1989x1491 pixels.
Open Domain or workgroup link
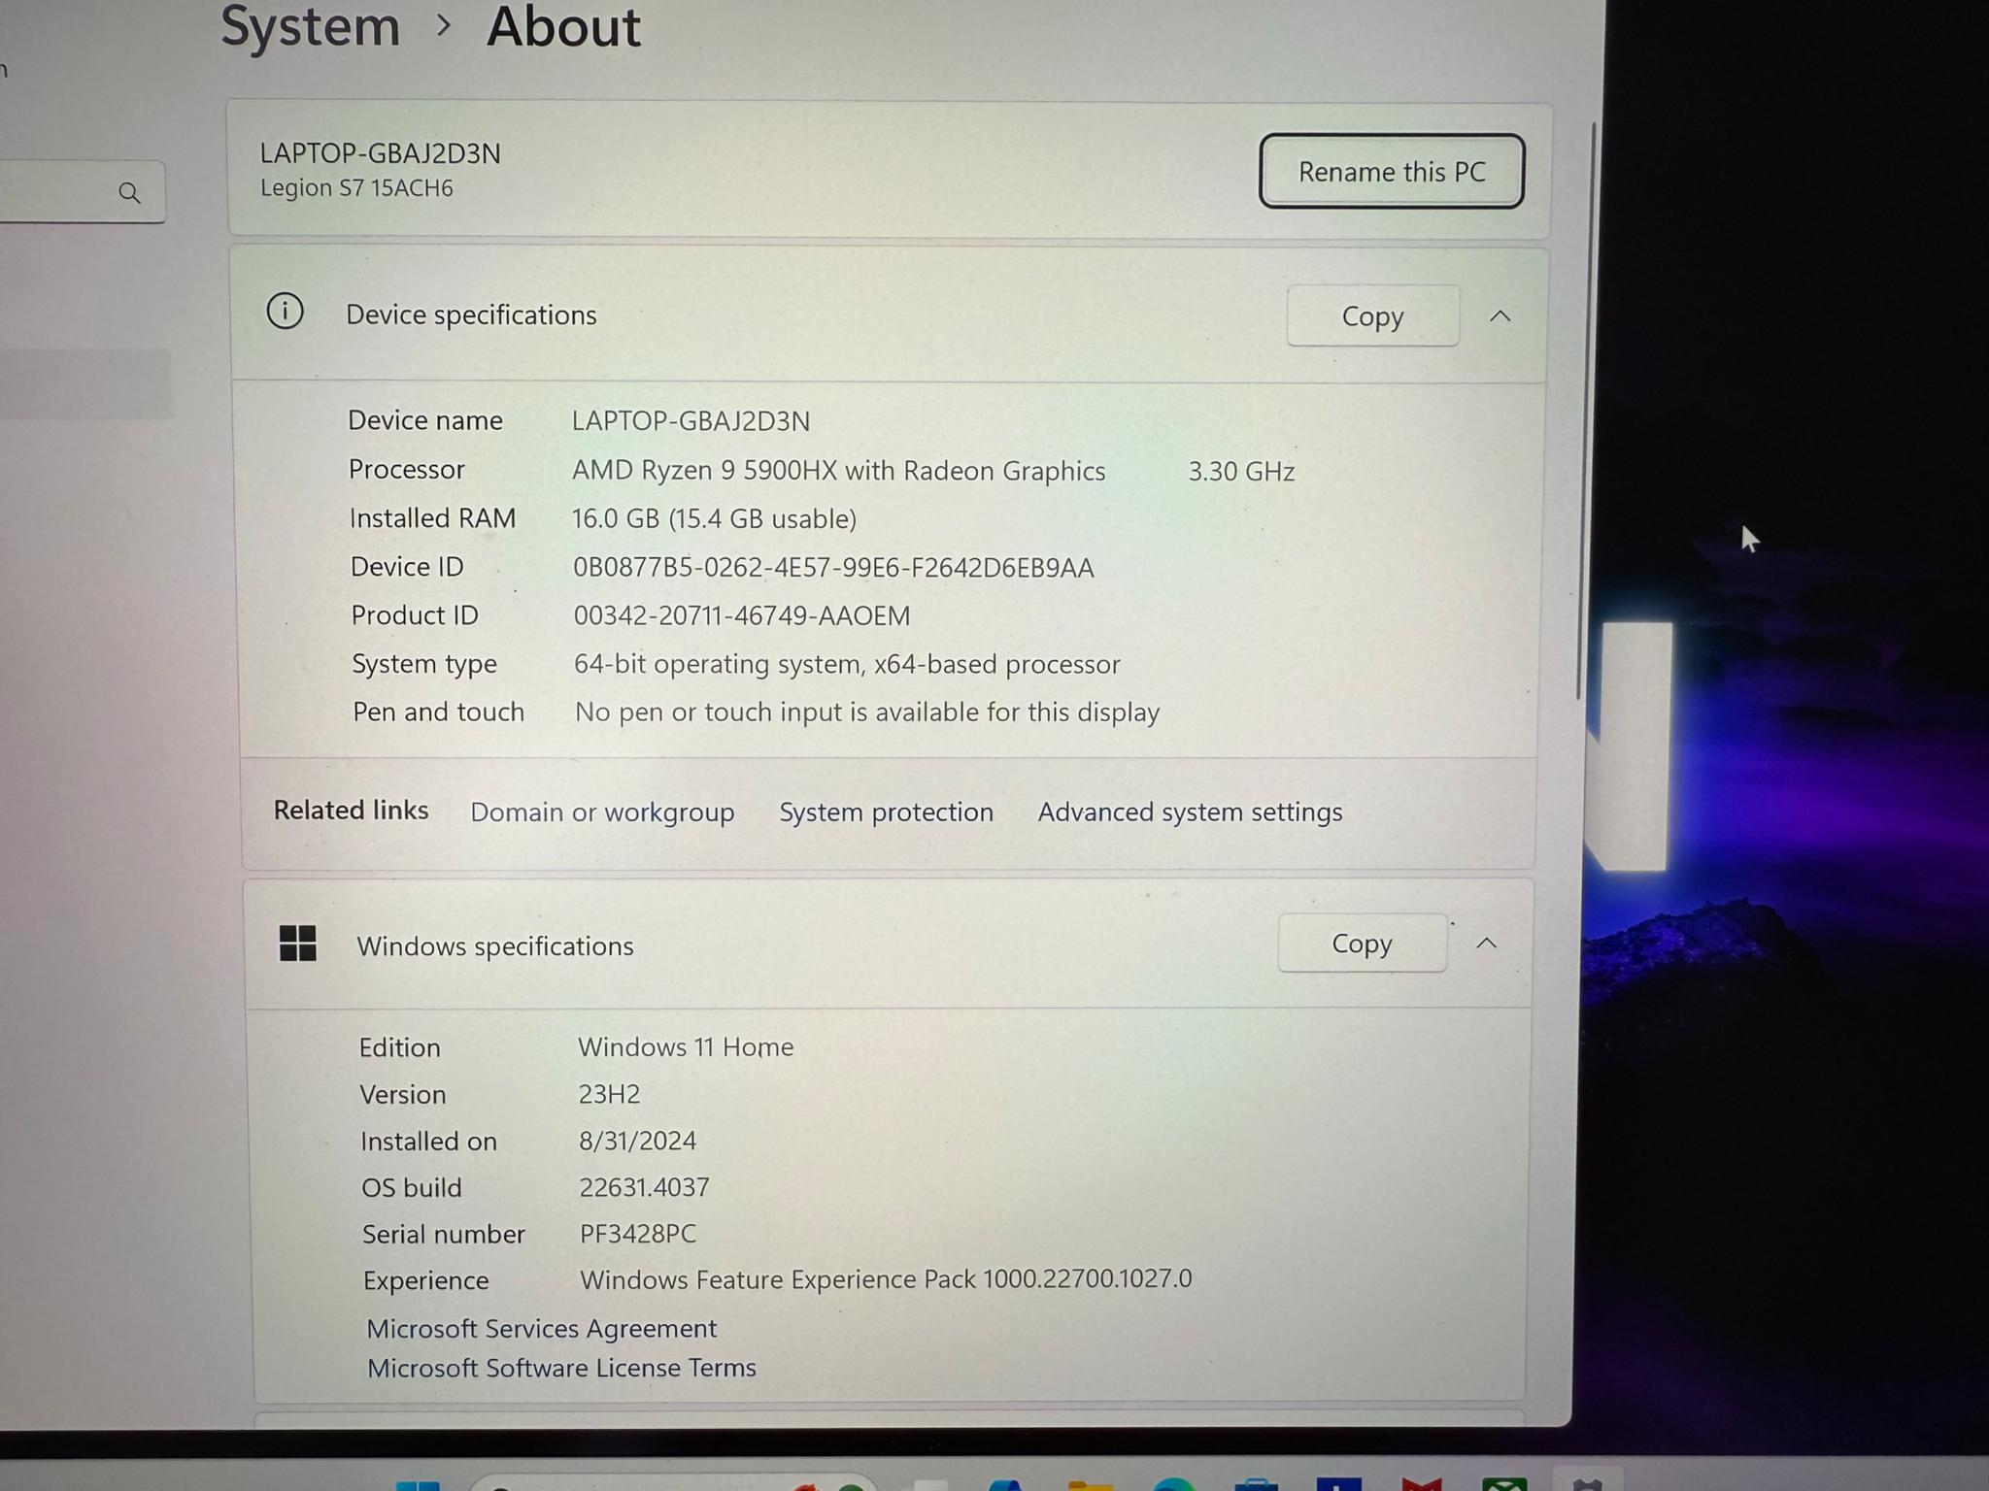tap(602, 812)
